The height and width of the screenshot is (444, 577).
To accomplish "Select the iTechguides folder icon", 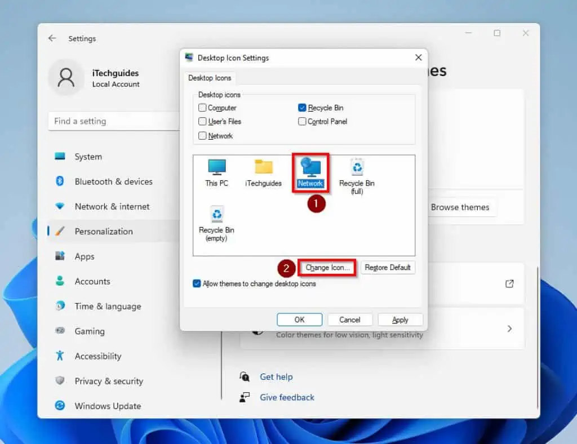I will 264,172.
